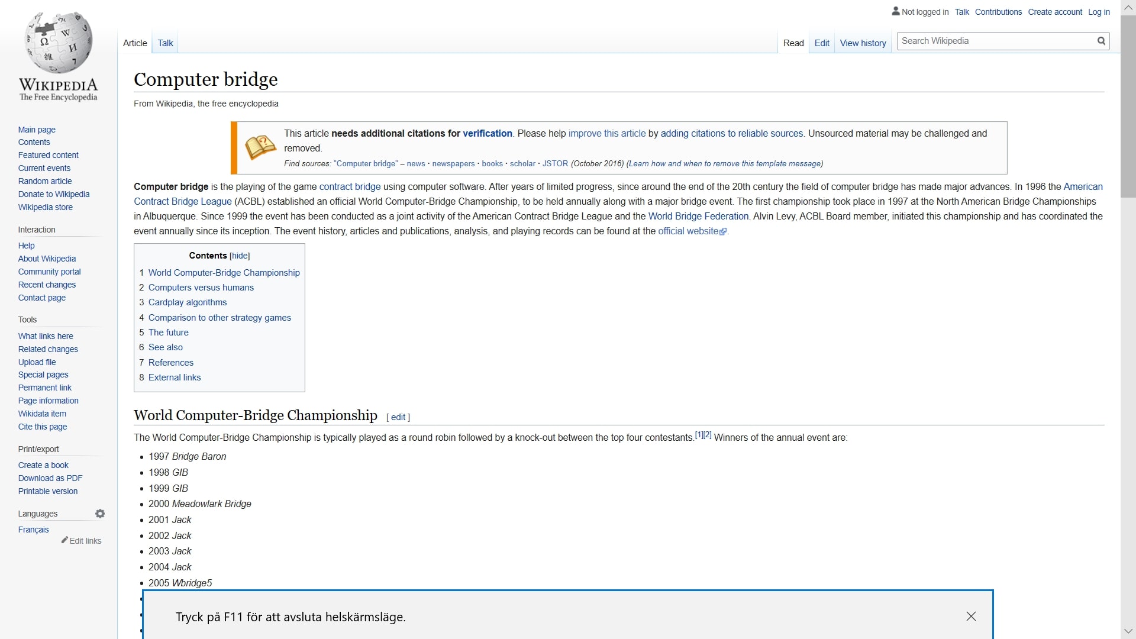Open language settings gear icon
Screen dimensions: 1136x639
tap(100, 514)
